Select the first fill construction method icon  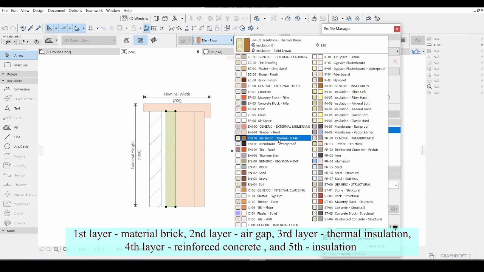pyautogui.click(x=127, y=40)
